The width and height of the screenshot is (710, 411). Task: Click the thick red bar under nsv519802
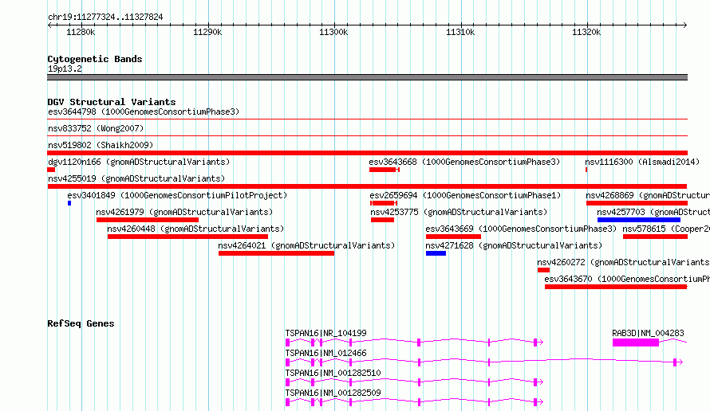click(367, 153)
